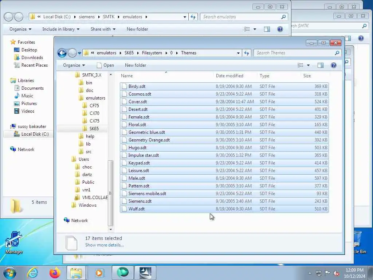Image resolution: width=373 pixels, height=280 pixels.
Task: Sort by Date modified column header
Action: (235, 76)
